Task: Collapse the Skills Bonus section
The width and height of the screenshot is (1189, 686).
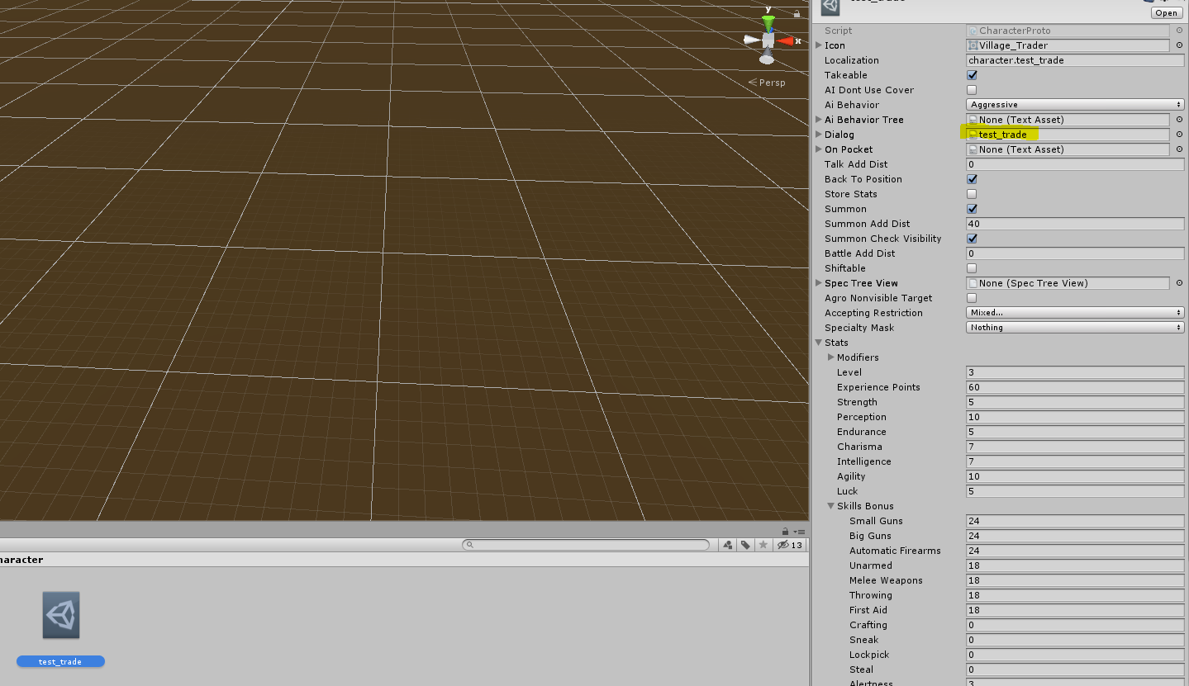Action: [x=831, y=506]
